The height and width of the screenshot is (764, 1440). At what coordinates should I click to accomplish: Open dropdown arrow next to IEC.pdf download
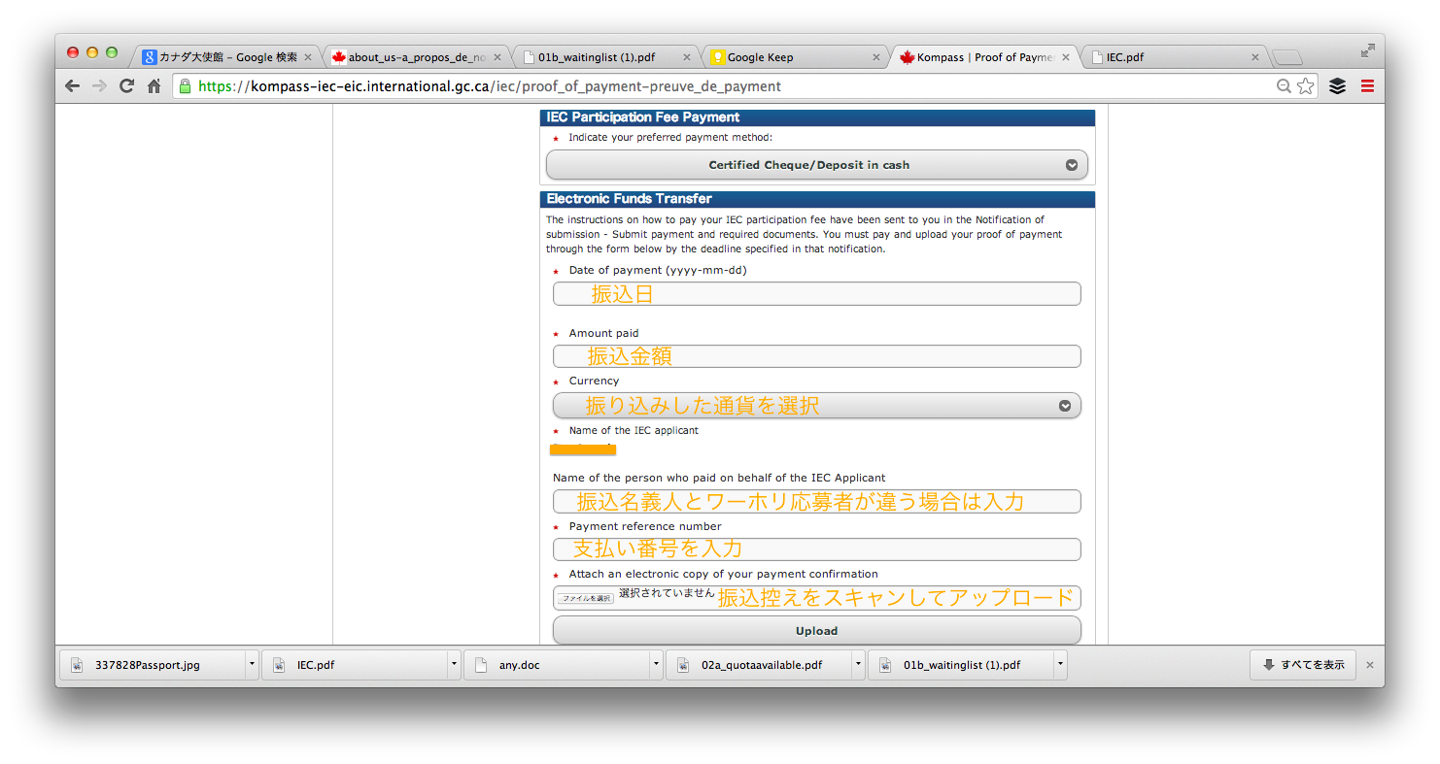(x=454, y=665)
